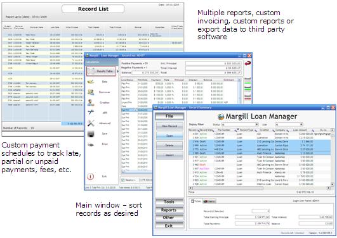The width and height of the screenshot is (337, 238).
Task: Select the record row with red Draft status
Action: (x=260, y=165)
